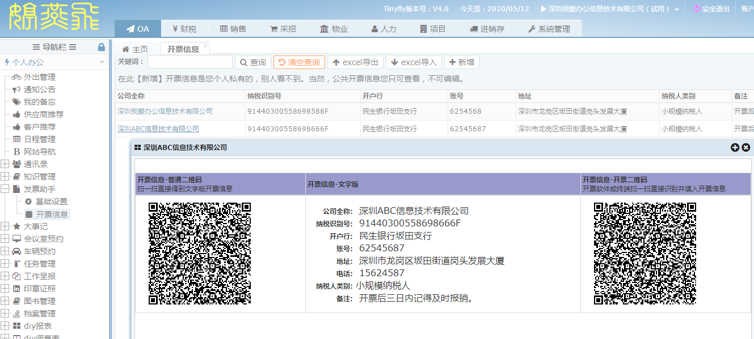The width and height of the screenshot is (754, 339).
Task: Click the book icon beside 知识管理
Action: coord(16,177)
